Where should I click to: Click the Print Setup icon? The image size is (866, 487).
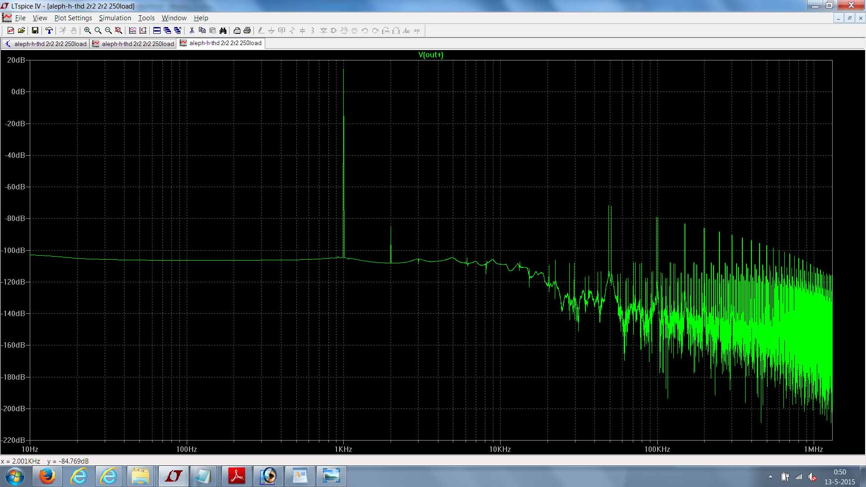tap(237, 31)
